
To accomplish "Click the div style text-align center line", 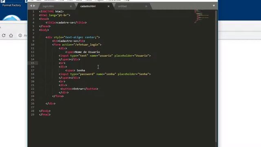I will [x=73, y=37].
